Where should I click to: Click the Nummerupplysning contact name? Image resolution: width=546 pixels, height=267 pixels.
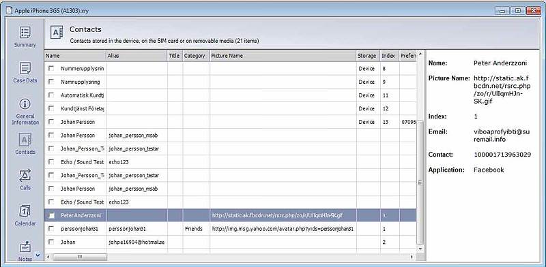coord(82,69)
